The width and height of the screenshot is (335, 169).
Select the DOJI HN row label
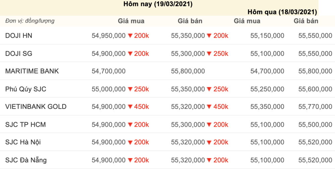[19, 36]
